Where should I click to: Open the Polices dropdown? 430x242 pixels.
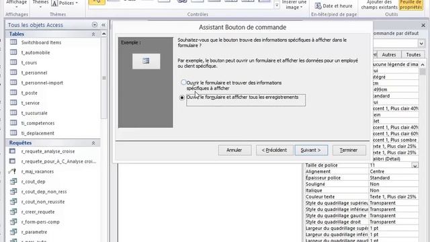pos(77,3)
